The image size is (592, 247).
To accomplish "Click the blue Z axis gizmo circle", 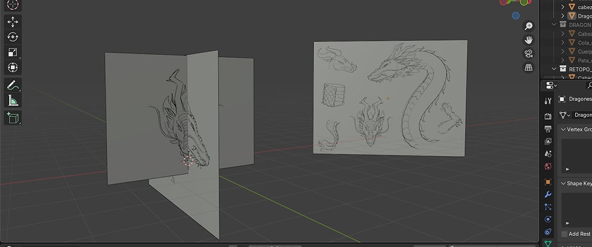I will coord(516,16).
